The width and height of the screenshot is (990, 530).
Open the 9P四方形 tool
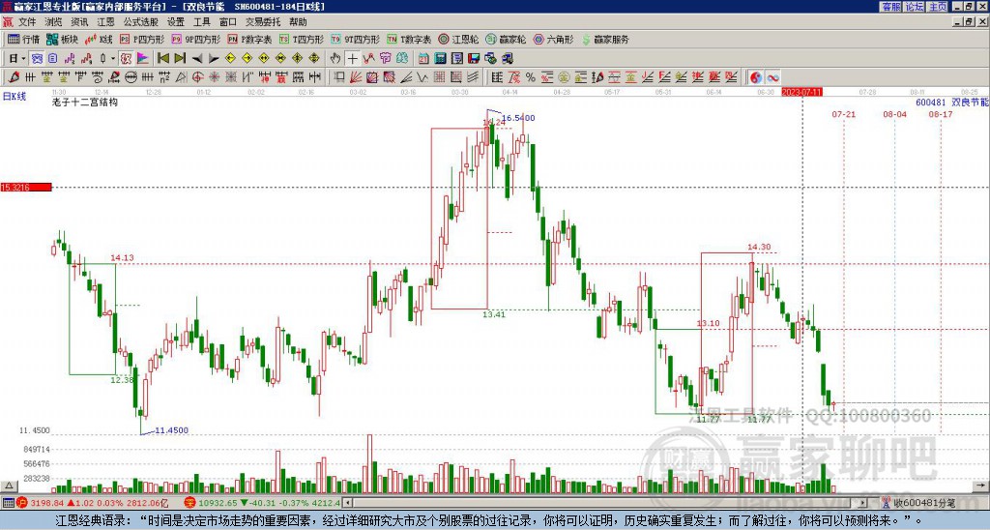point(195,39)
